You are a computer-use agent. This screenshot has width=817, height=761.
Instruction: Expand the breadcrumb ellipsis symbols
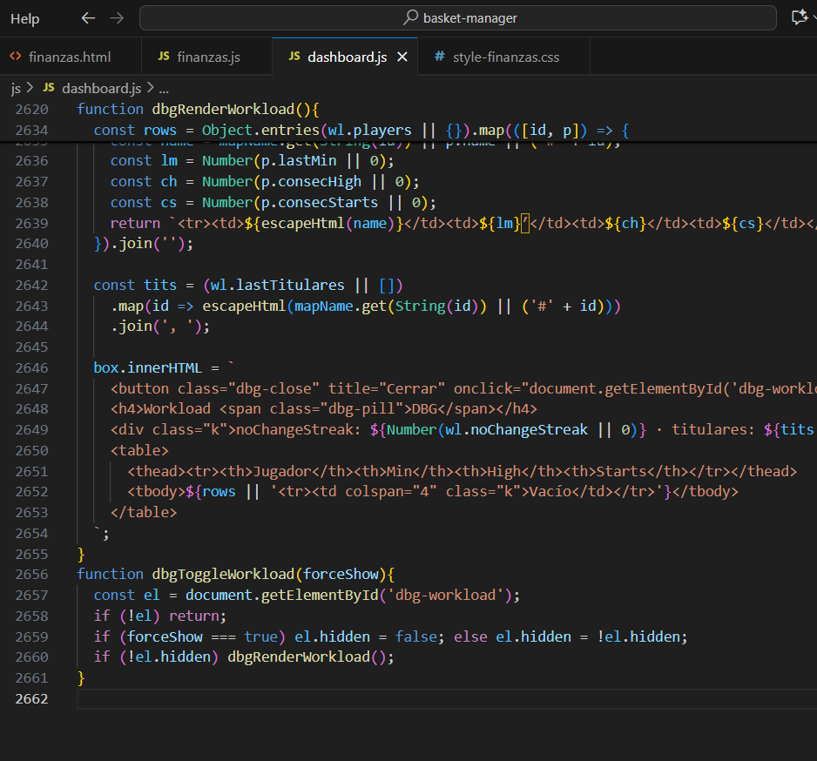[164, 89]
